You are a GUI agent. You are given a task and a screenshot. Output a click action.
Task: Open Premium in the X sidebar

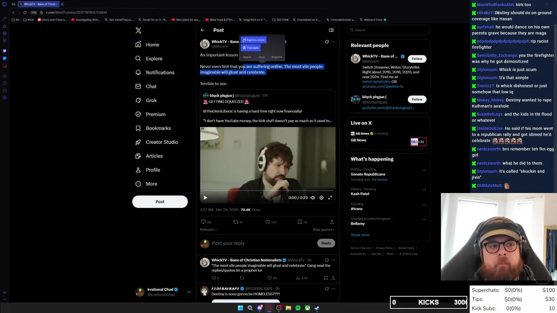pos(150,114)
